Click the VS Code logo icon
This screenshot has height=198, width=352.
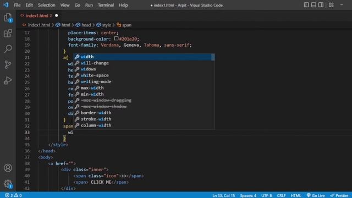5,5
